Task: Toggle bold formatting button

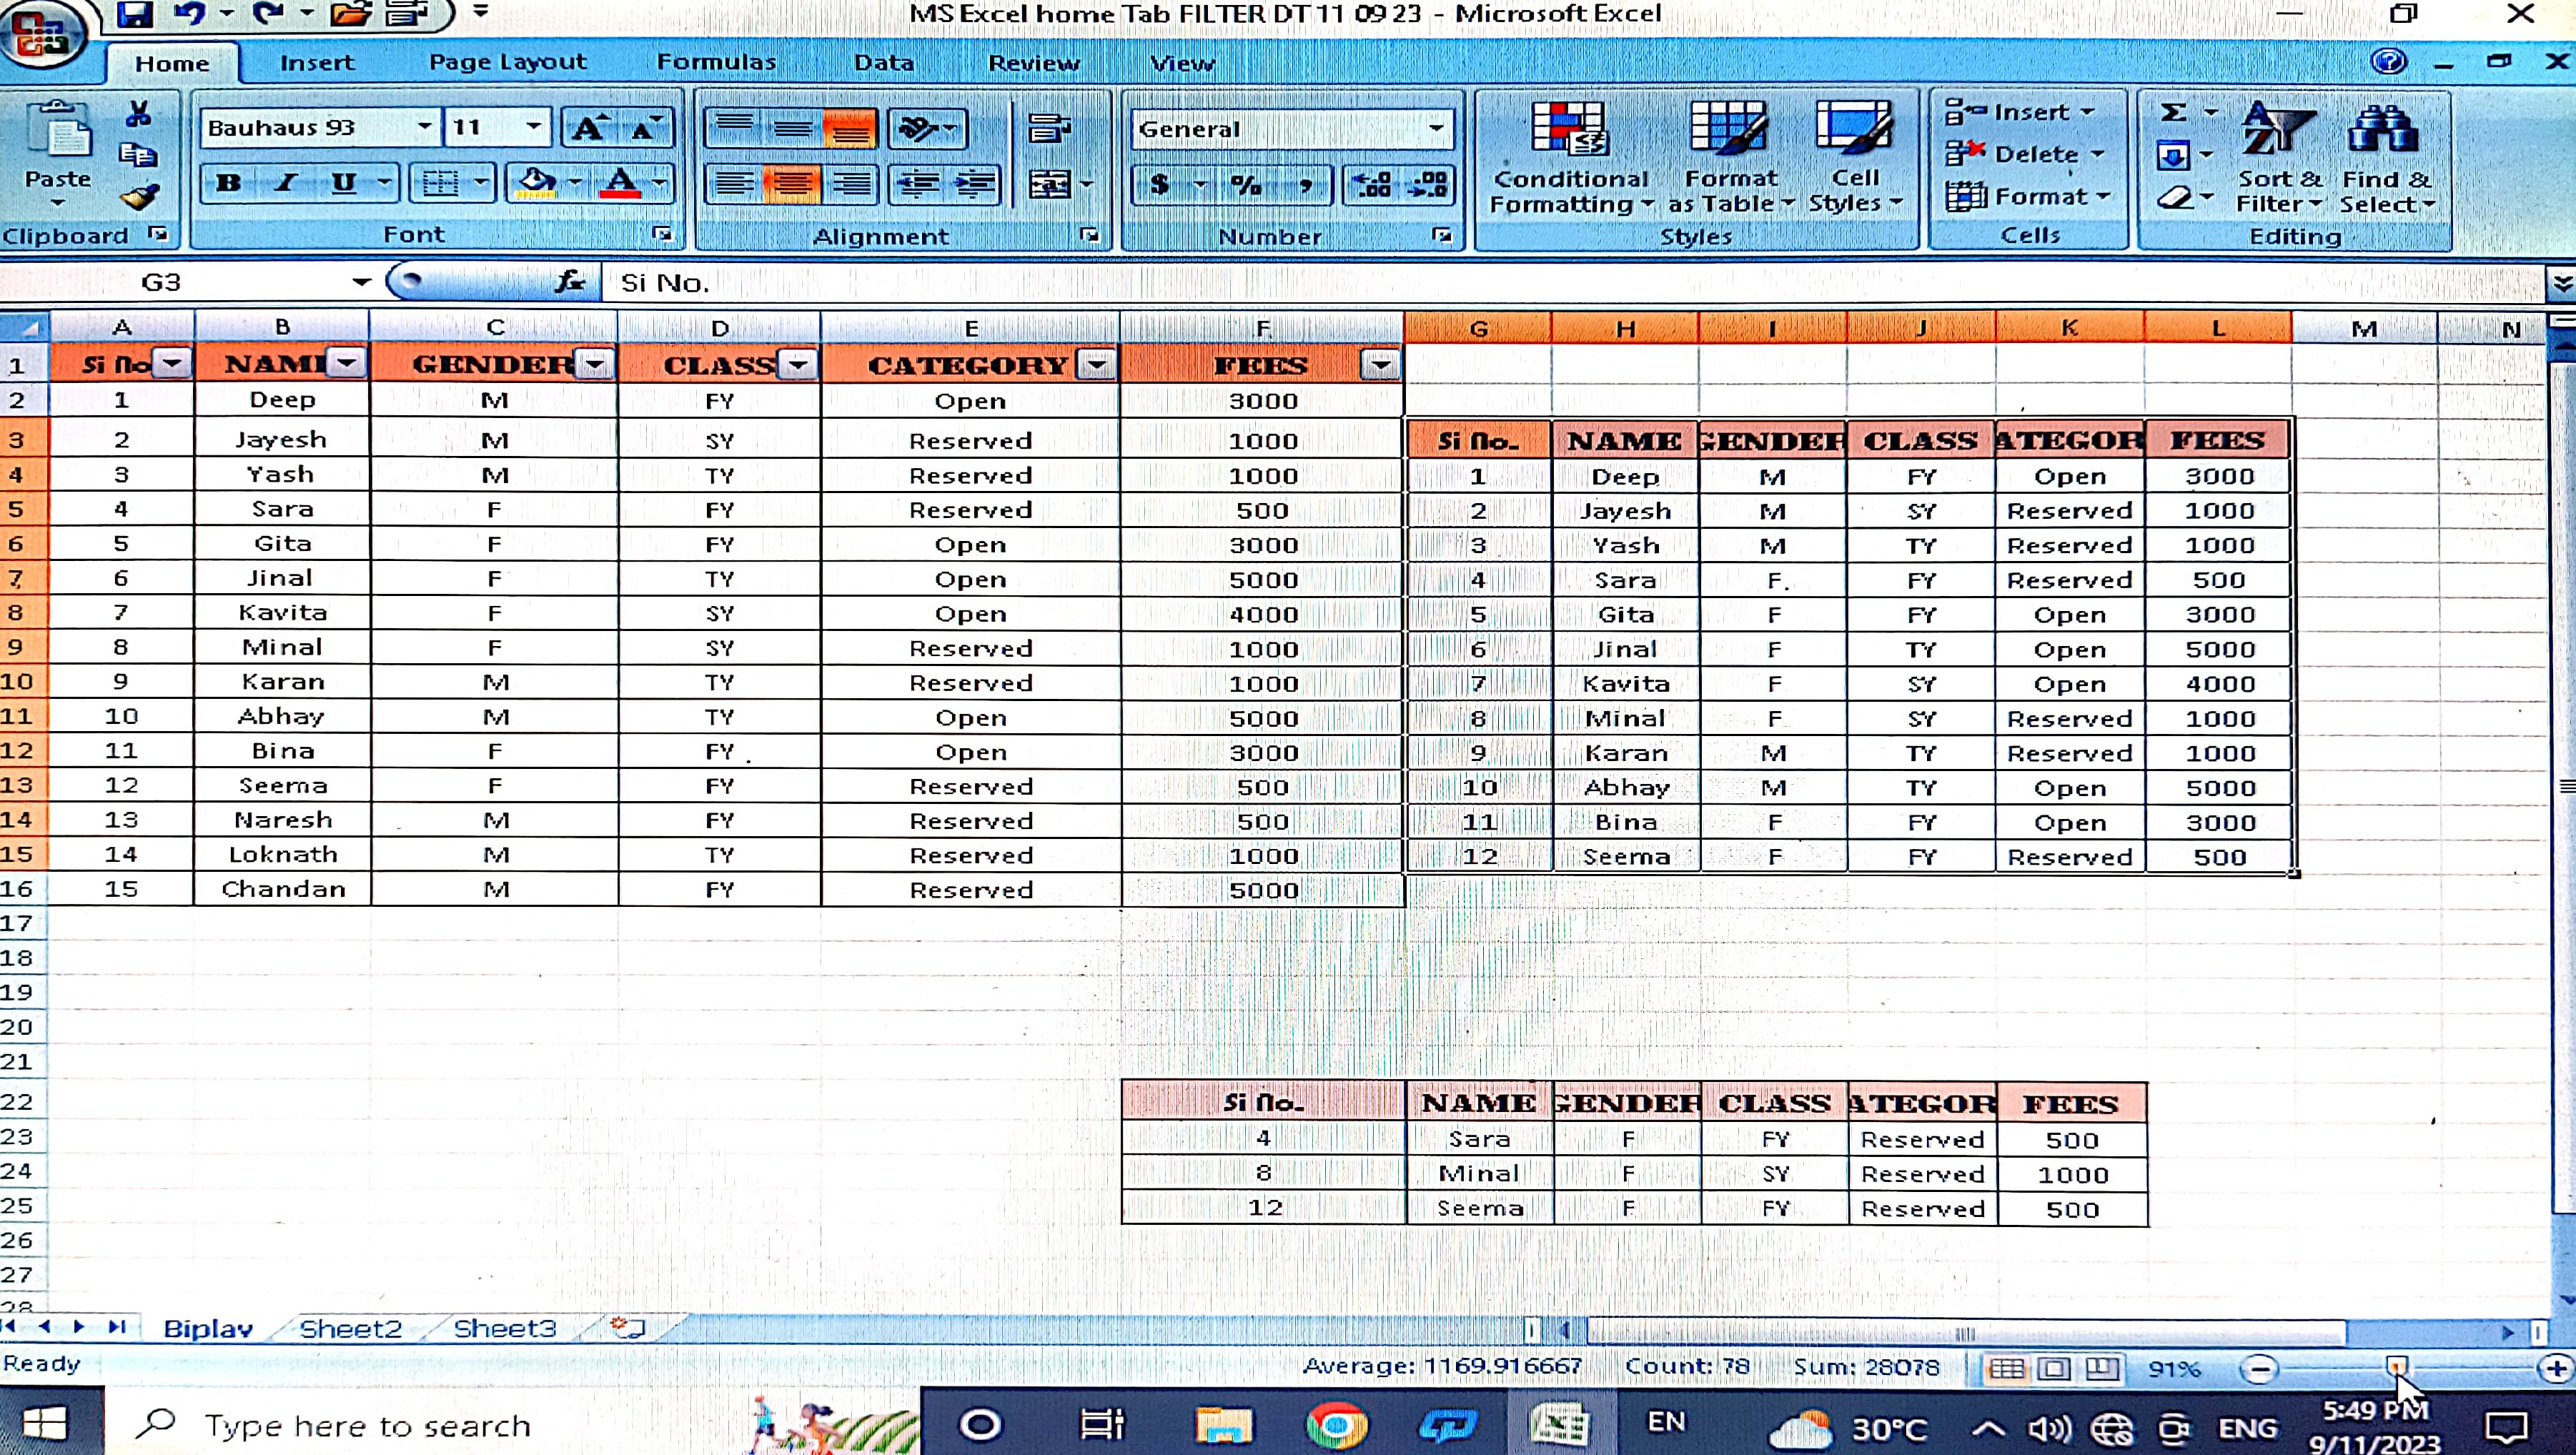Action: coord(228,183)
